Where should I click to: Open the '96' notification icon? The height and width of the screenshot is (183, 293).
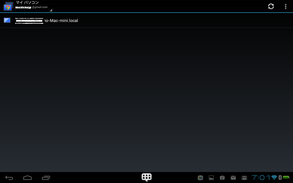[200, 178]
